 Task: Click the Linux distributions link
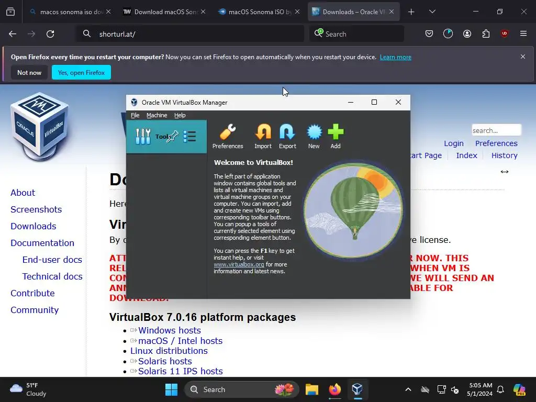(169, 351)
